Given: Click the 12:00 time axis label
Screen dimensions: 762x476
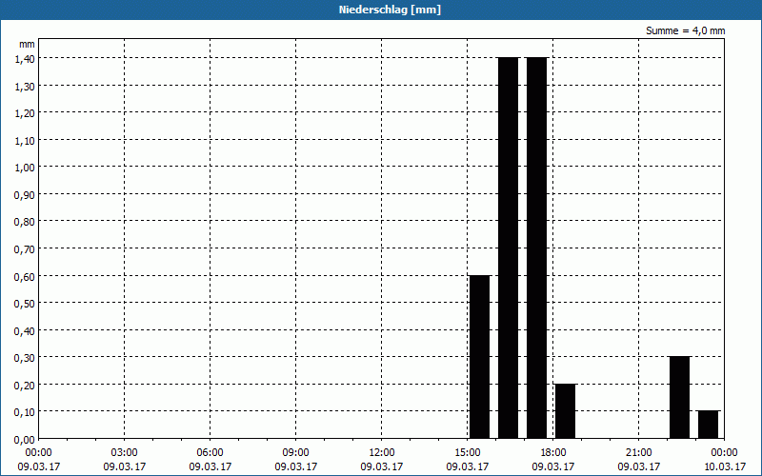Looking at the screenshot, I should pos(382,453).
